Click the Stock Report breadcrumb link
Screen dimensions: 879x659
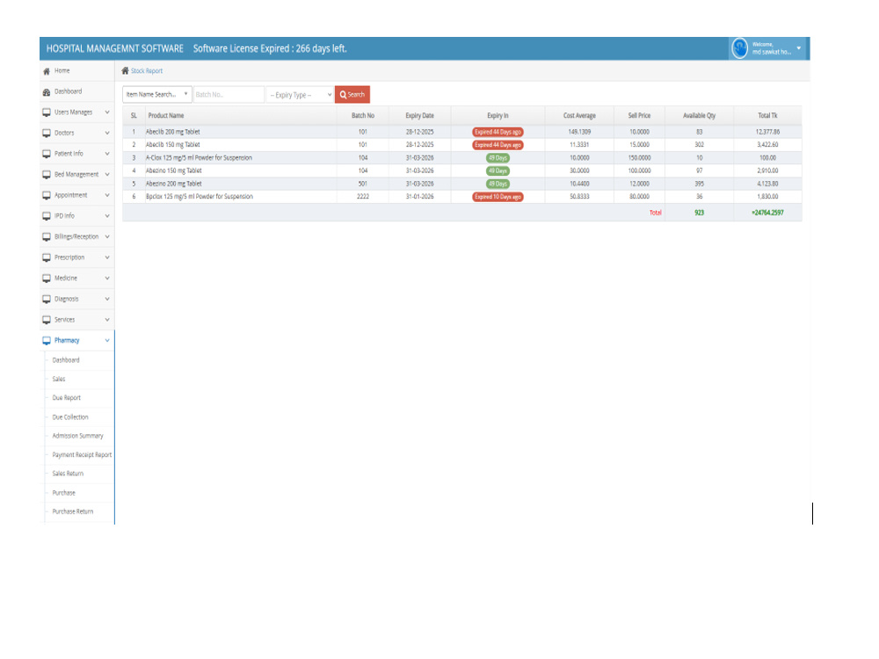click(x=147, y=71)
